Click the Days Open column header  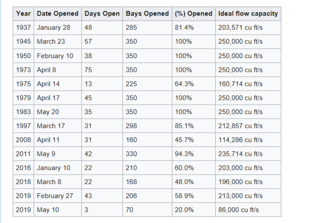click(102, 14)
